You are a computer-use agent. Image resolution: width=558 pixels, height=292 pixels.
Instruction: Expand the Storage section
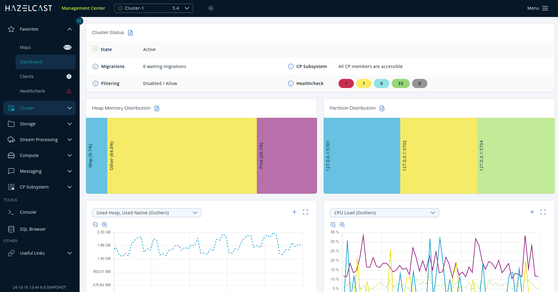[69, 124]
